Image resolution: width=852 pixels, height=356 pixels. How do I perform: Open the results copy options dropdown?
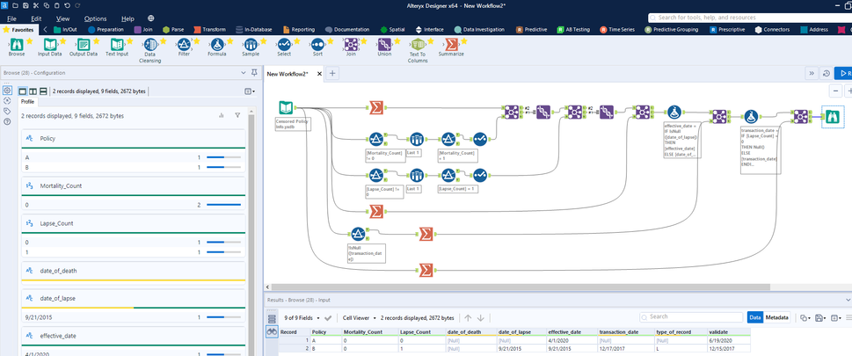805,318
